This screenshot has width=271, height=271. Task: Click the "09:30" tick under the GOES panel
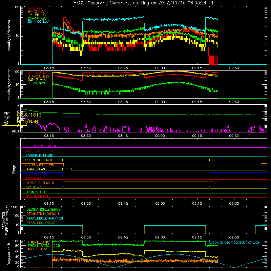[234, 136]
